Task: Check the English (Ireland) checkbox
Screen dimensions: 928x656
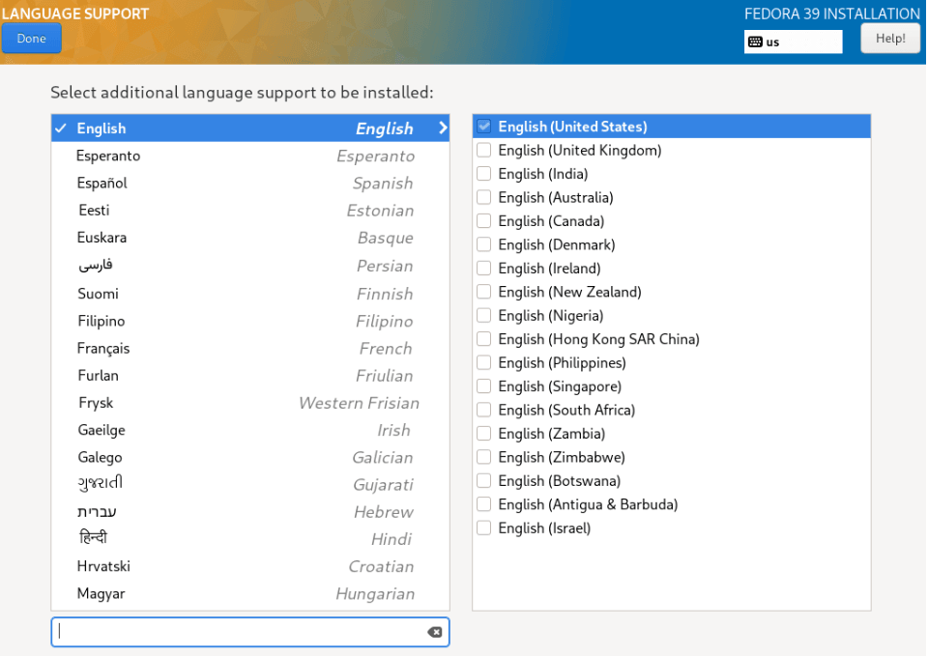Action: pos(484,268)
